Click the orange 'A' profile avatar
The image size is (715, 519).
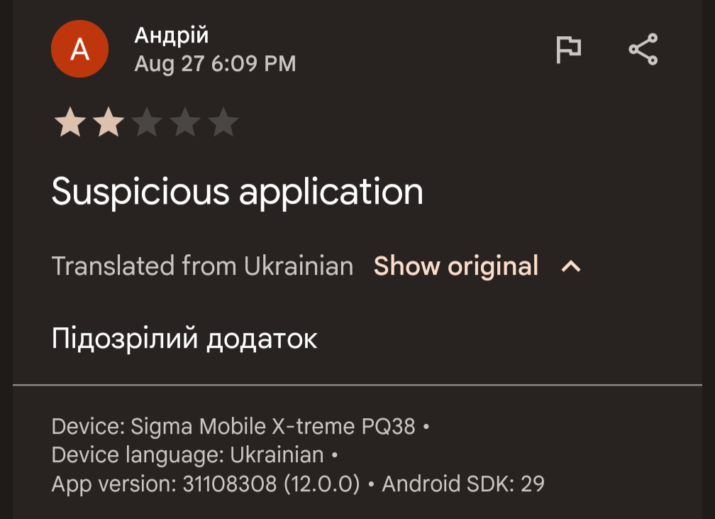pyautogui.click(x=80, y=49)
